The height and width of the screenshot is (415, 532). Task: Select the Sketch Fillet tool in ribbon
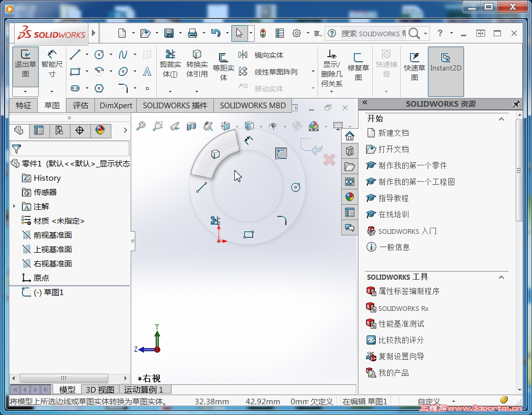(x=123, y=89)
